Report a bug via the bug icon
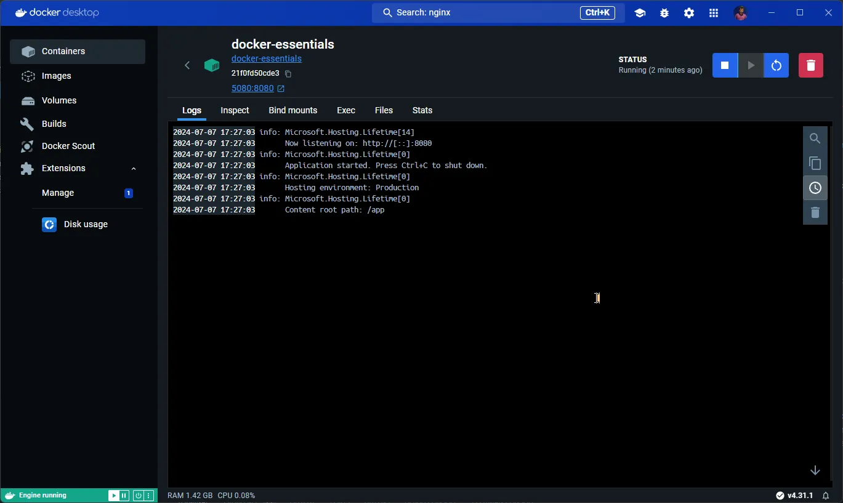The height and width of the screenshot is (503, 843). click(664, 12)
